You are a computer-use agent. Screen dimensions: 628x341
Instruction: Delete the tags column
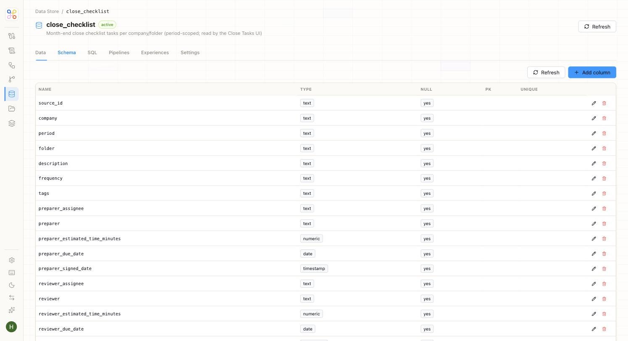604,194
